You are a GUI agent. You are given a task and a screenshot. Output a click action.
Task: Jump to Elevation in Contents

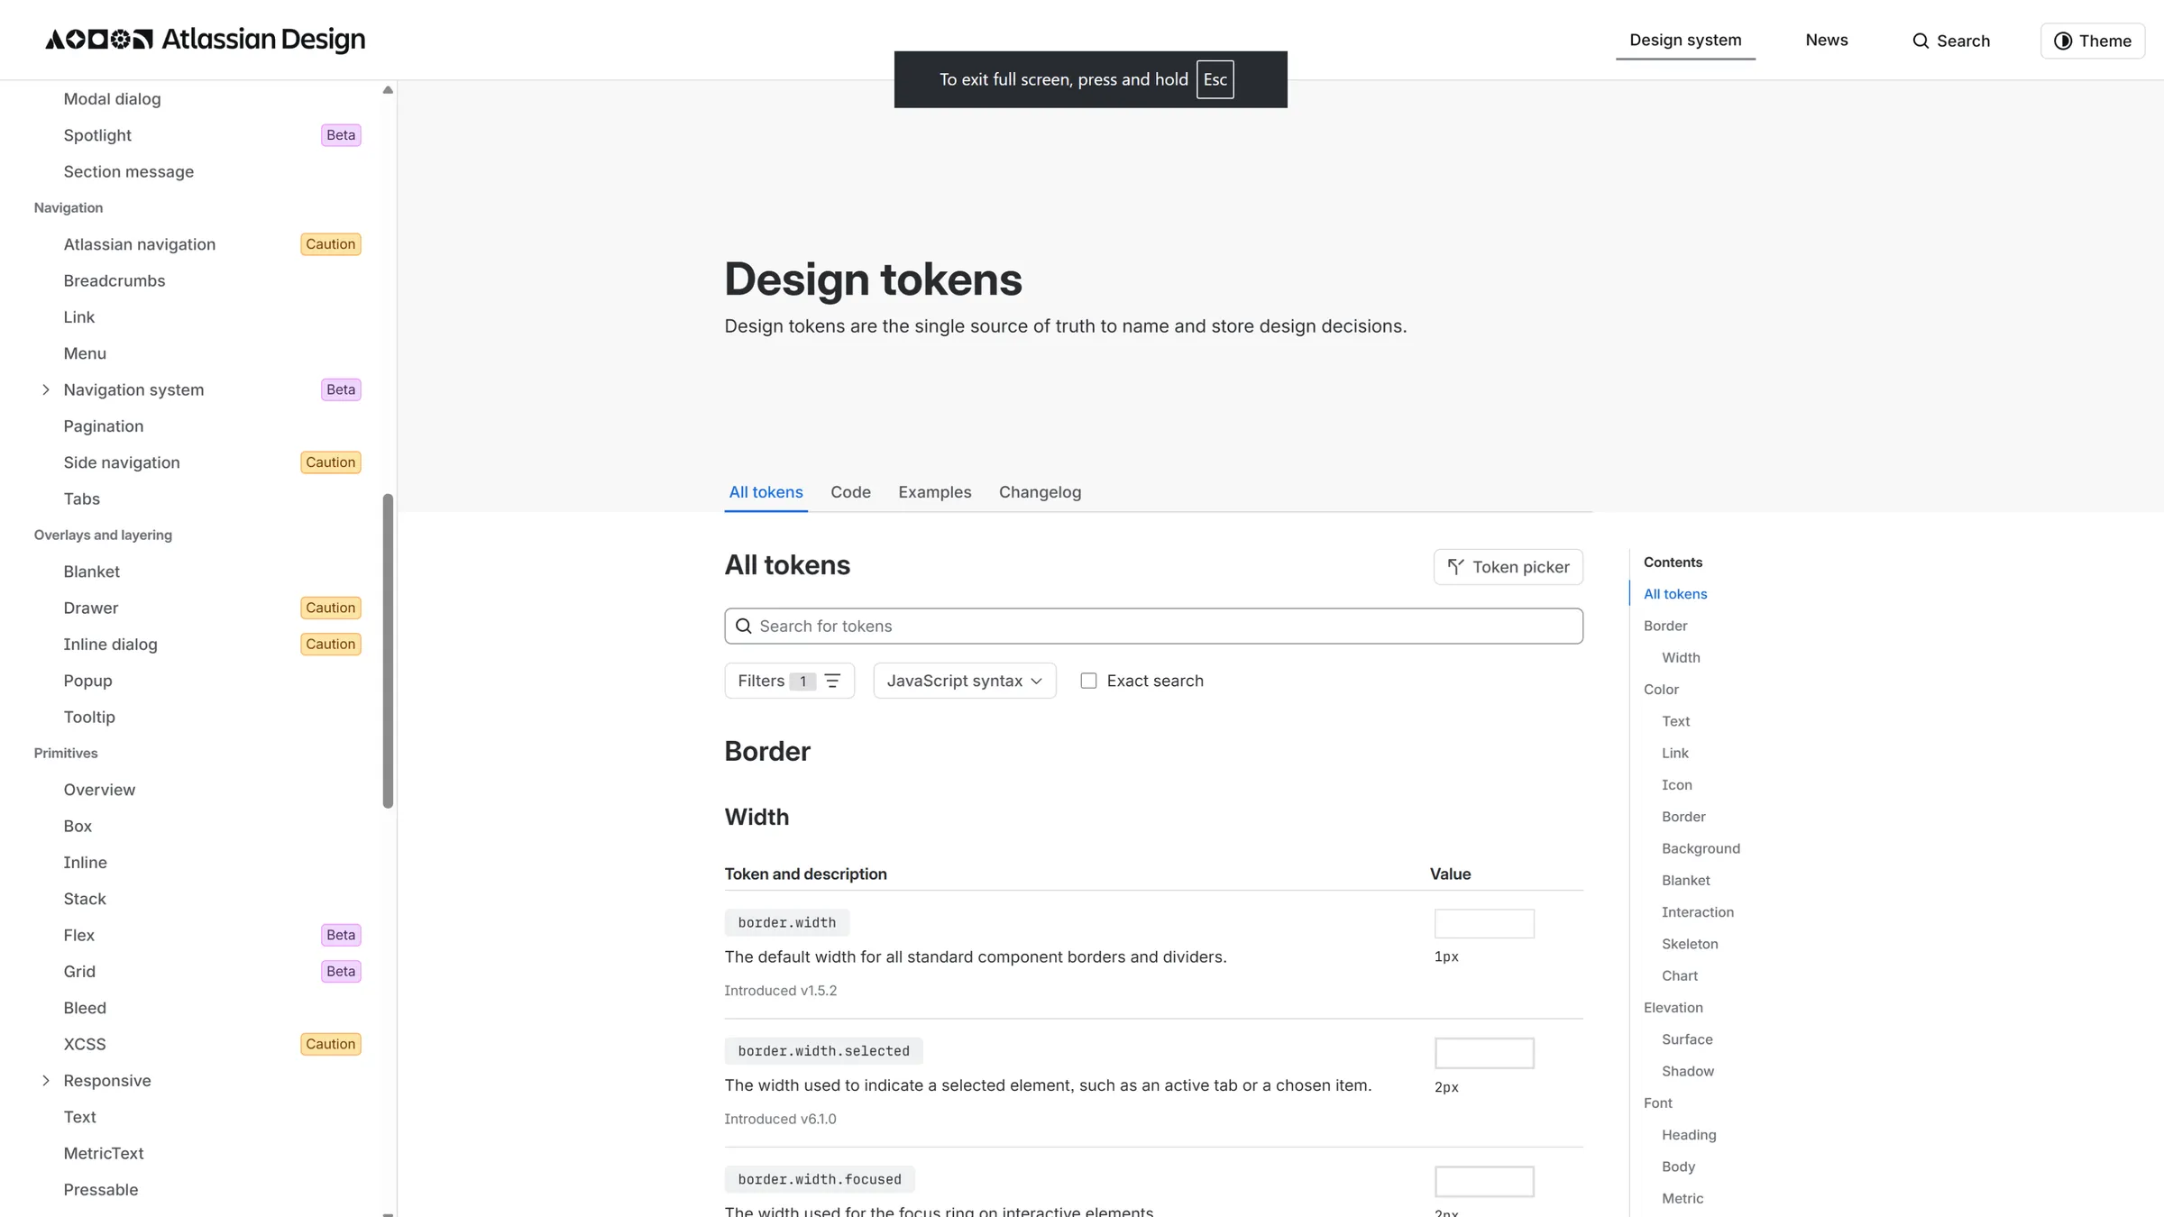pyautogui.click(x=1673, y=1007)
